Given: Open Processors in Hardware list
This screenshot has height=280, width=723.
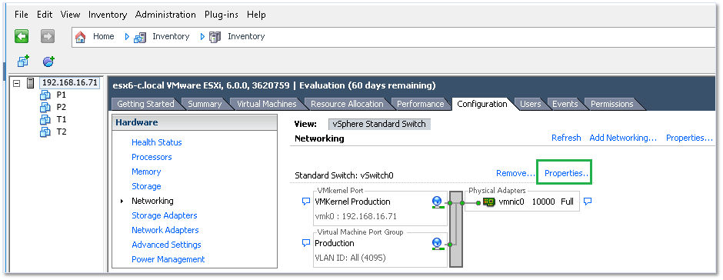Looking at the screenshot, I should pyautogui.click(x=152, y=157).
